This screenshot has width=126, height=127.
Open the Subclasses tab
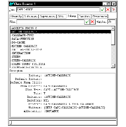point(31,16)
